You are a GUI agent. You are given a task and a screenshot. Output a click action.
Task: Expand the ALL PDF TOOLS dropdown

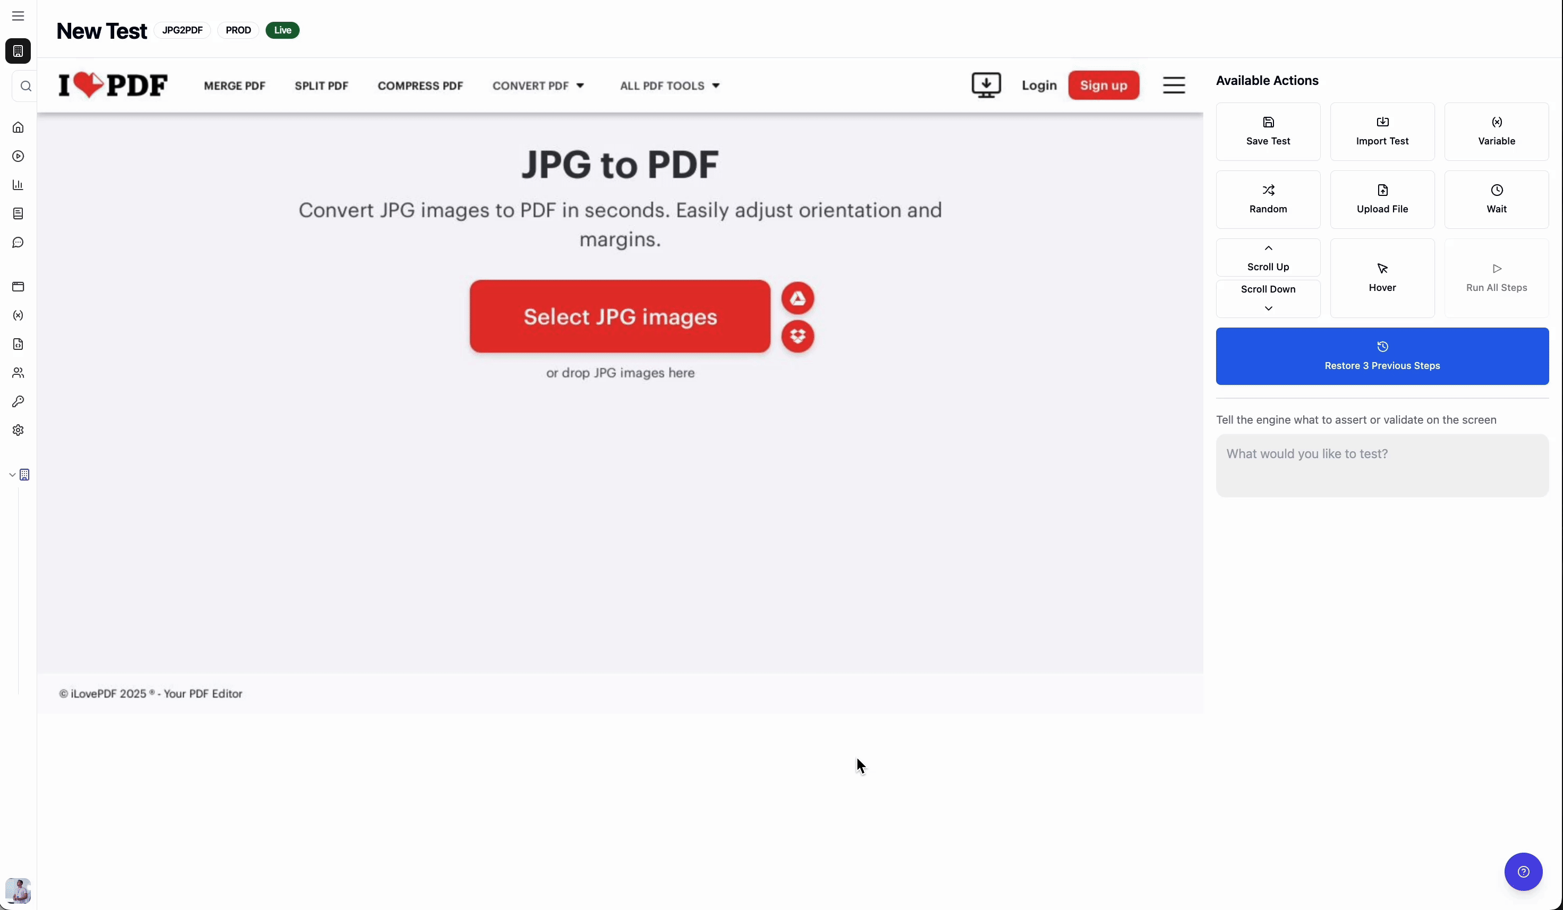click(669, 85)
